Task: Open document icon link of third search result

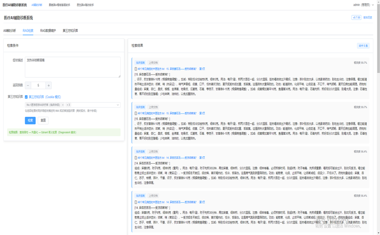Action: pyautogui.click(x=136, y=158)
